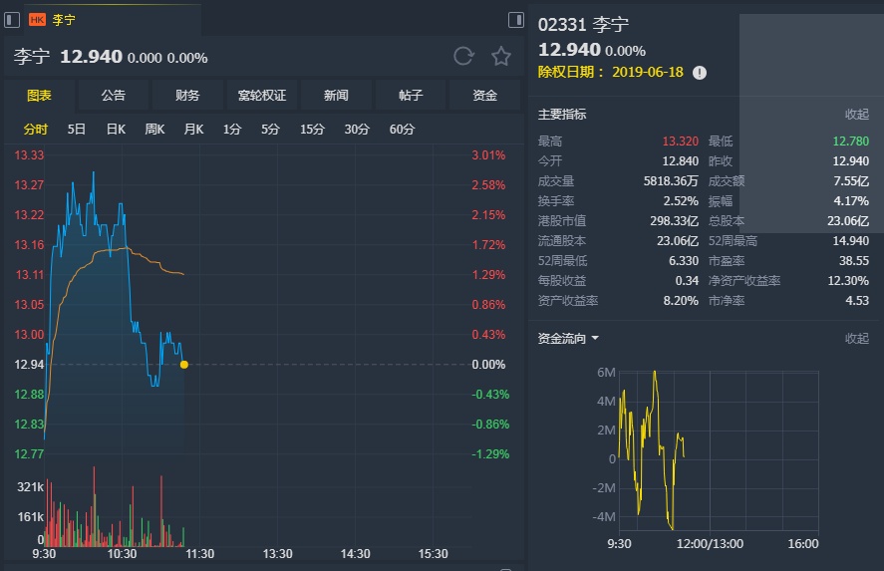Switch to the 60分 chart interval
884x571 pixels.
click(x=402, y=129)
